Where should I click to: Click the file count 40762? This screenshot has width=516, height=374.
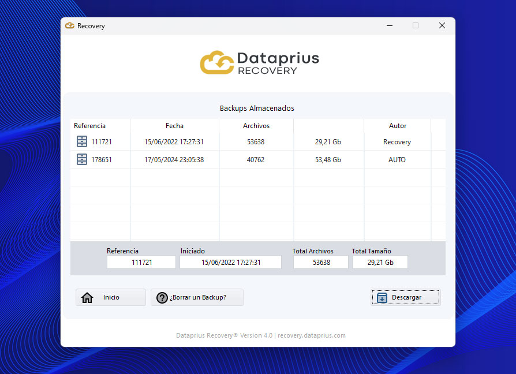[x=256, y=159]
